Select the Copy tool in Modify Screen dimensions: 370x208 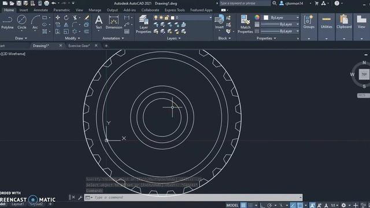coord(58,24)
